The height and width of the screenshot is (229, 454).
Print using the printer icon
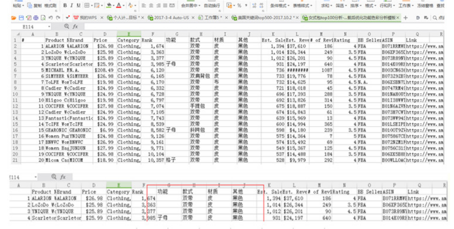36,18
